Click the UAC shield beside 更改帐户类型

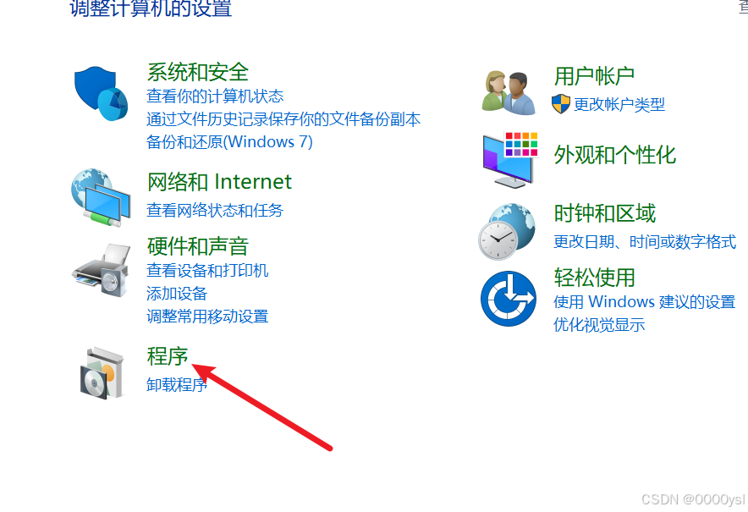tap(561, 103)
